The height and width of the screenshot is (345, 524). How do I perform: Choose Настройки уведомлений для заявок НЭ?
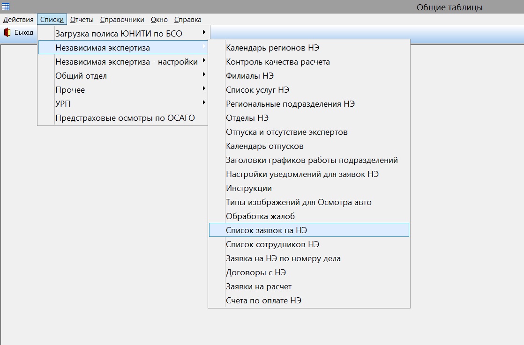point(309,174)
